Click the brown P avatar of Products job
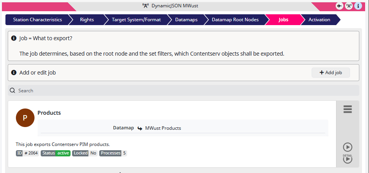Screen dimensions: 369x173 point(25,118)
